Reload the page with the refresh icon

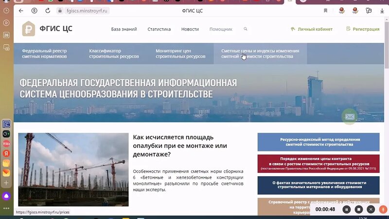click(x=48, y=11)
